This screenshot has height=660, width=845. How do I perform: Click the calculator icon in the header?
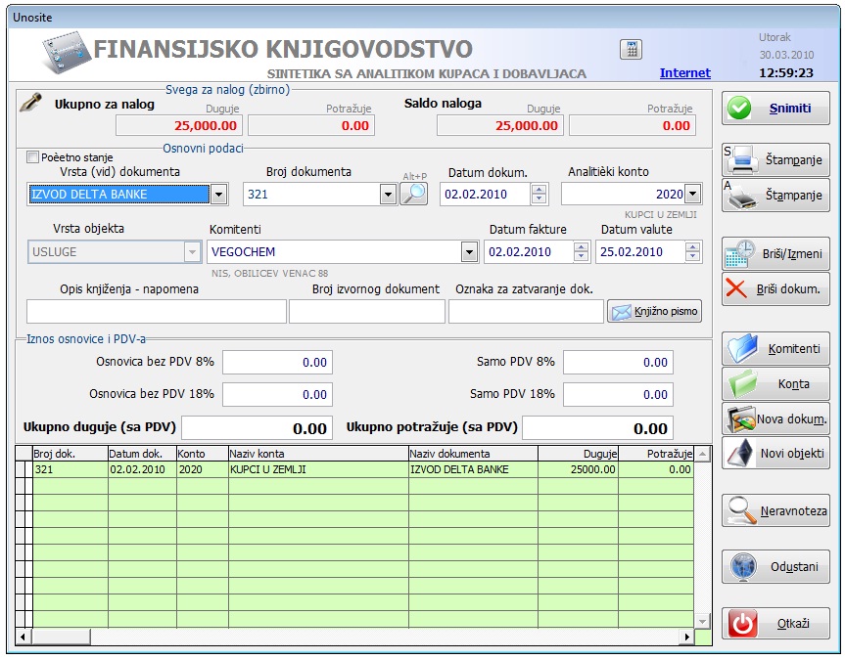point(631,50)
